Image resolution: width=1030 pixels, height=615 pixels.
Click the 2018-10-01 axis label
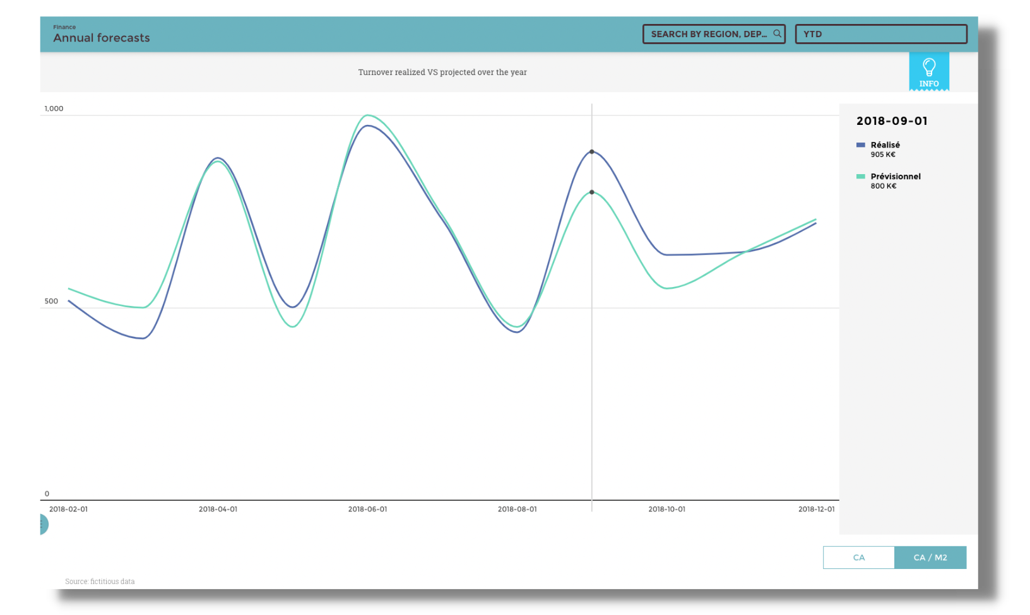tap(666, 509)
